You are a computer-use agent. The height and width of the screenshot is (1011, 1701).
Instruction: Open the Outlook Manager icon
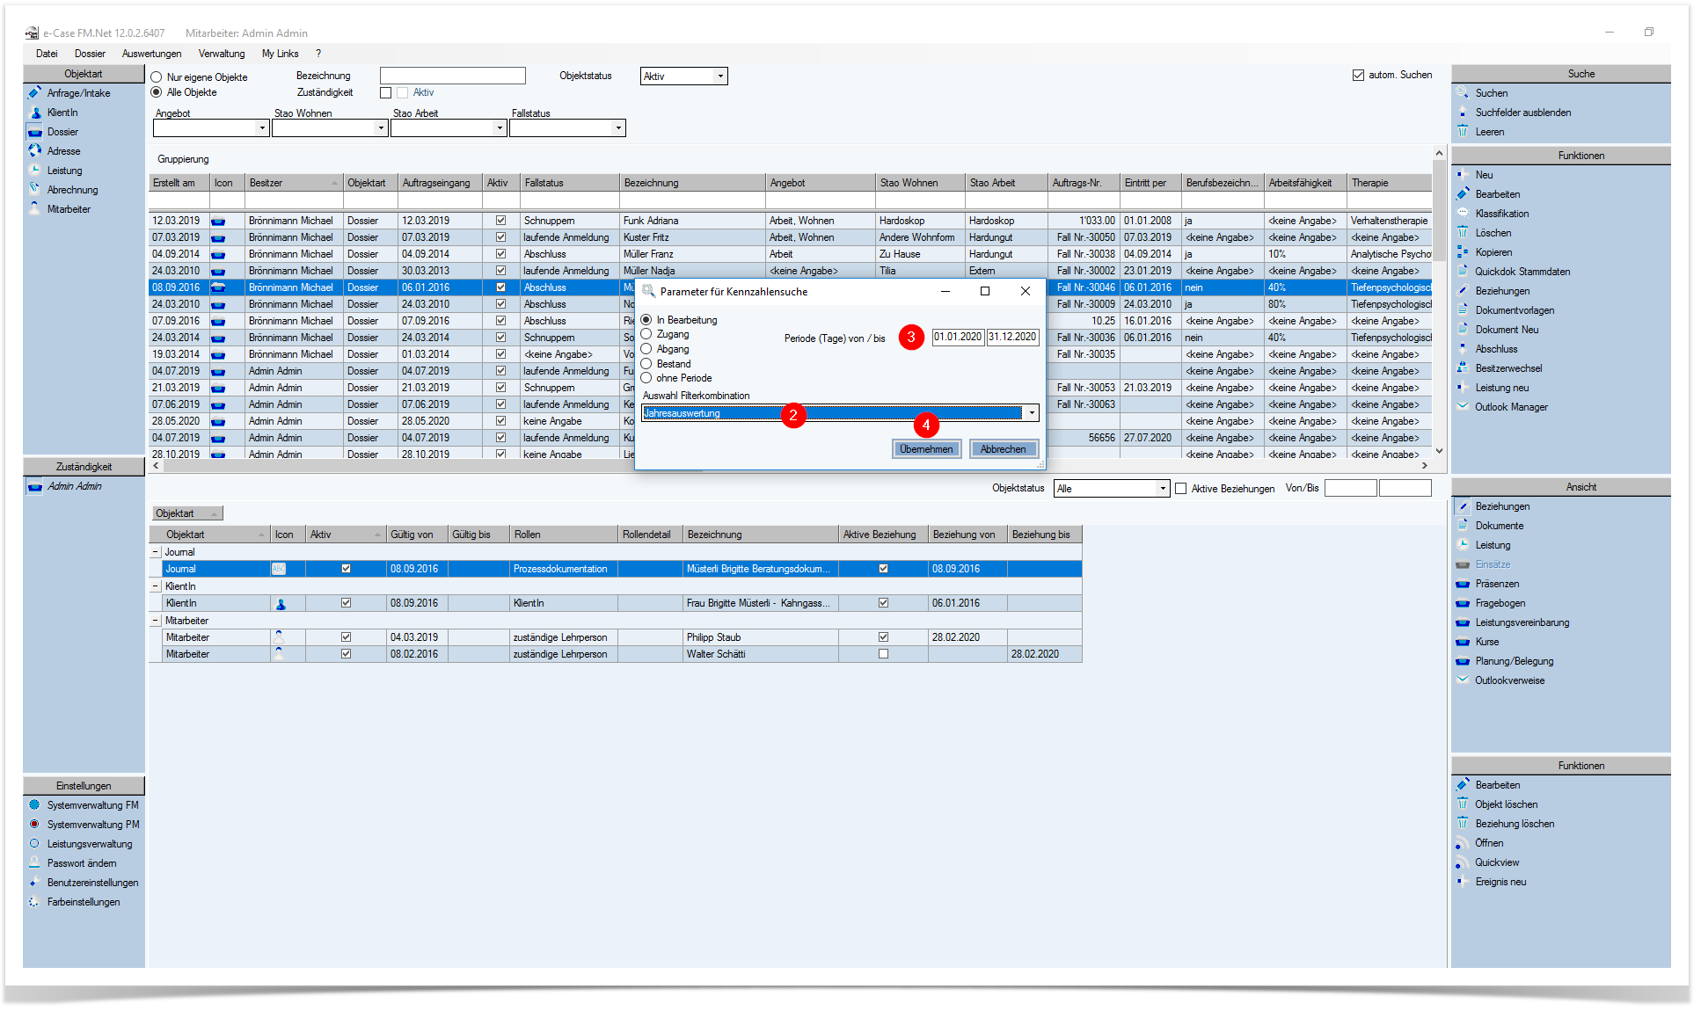[x=1463, y=407]
